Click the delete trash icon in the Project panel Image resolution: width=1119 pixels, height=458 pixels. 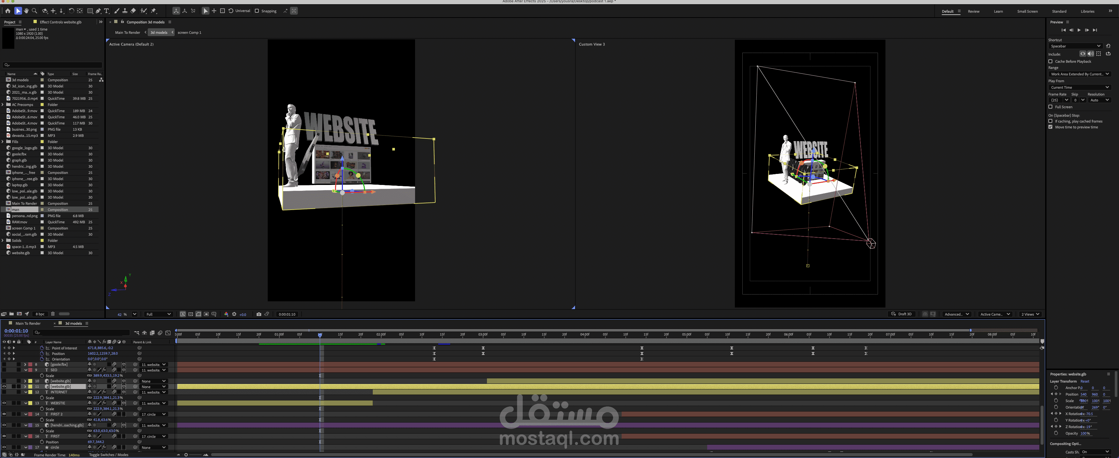pos(53,314)
